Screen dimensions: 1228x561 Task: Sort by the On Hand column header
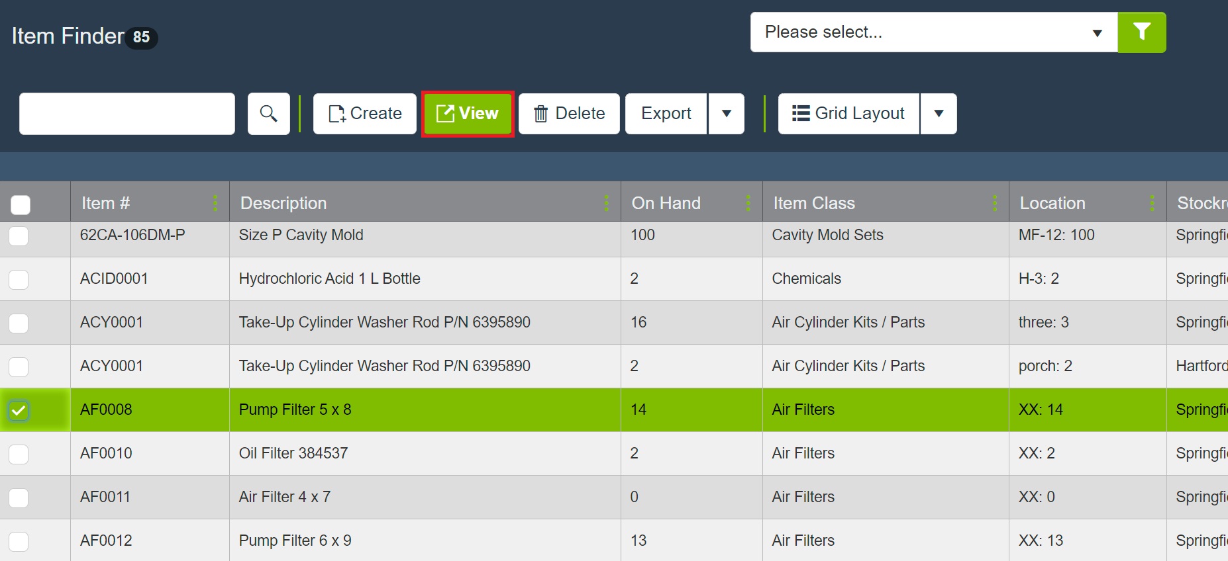point(666,203)
